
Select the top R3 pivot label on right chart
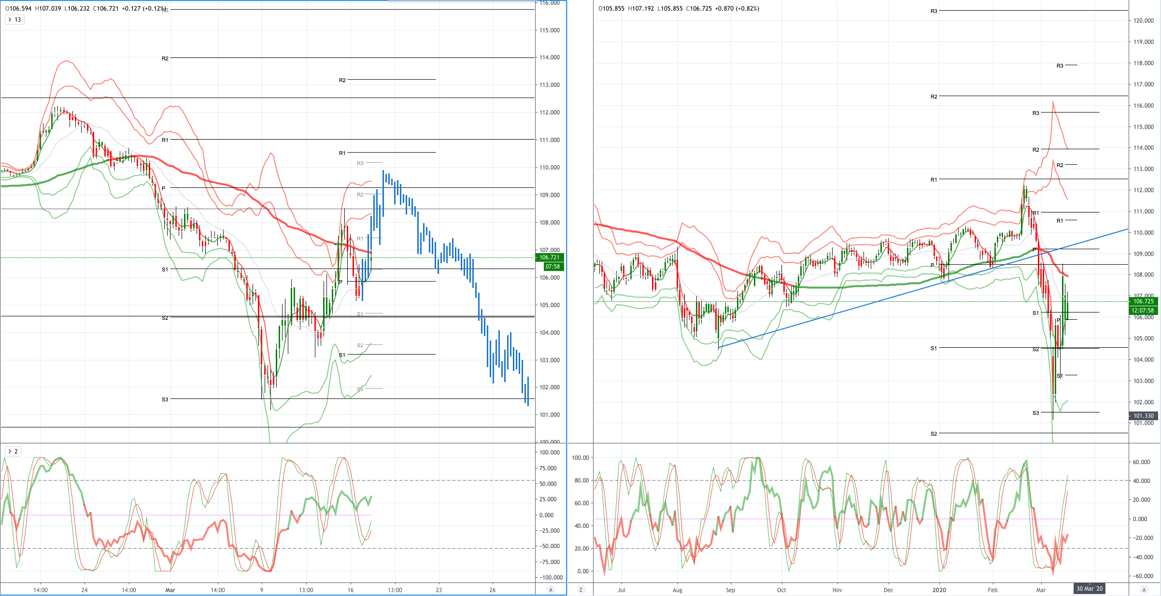point(934,11)
